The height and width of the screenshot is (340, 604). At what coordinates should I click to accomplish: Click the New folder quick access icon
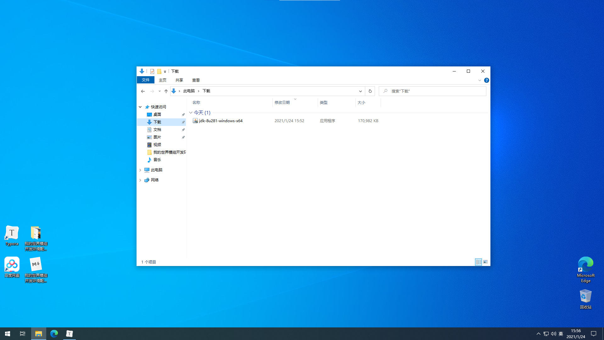pyautogui.click(x=159, y=71)
